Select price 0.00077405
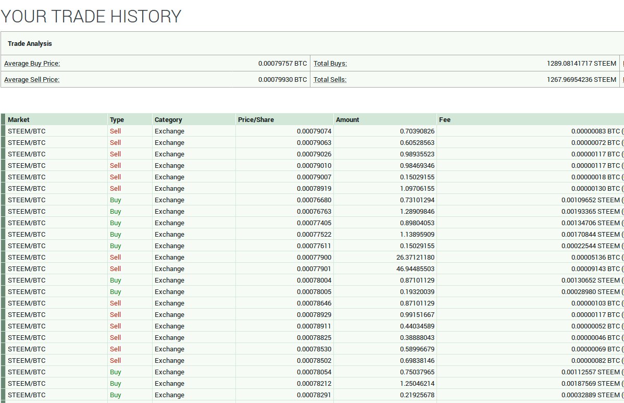 tap(314, 223)
